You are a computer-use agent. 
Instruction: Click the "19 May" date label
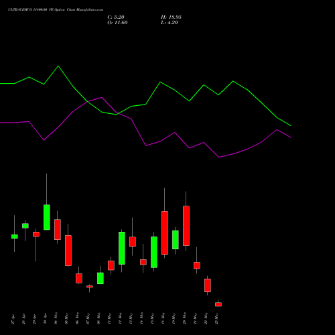pyautogui.click(x=174, y=319)
